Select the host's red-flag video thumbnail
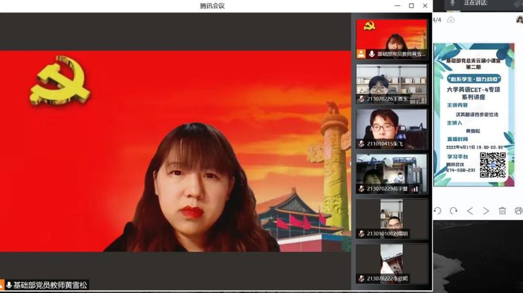The height and width of the screenshot is (293, 523). point(391,39)
